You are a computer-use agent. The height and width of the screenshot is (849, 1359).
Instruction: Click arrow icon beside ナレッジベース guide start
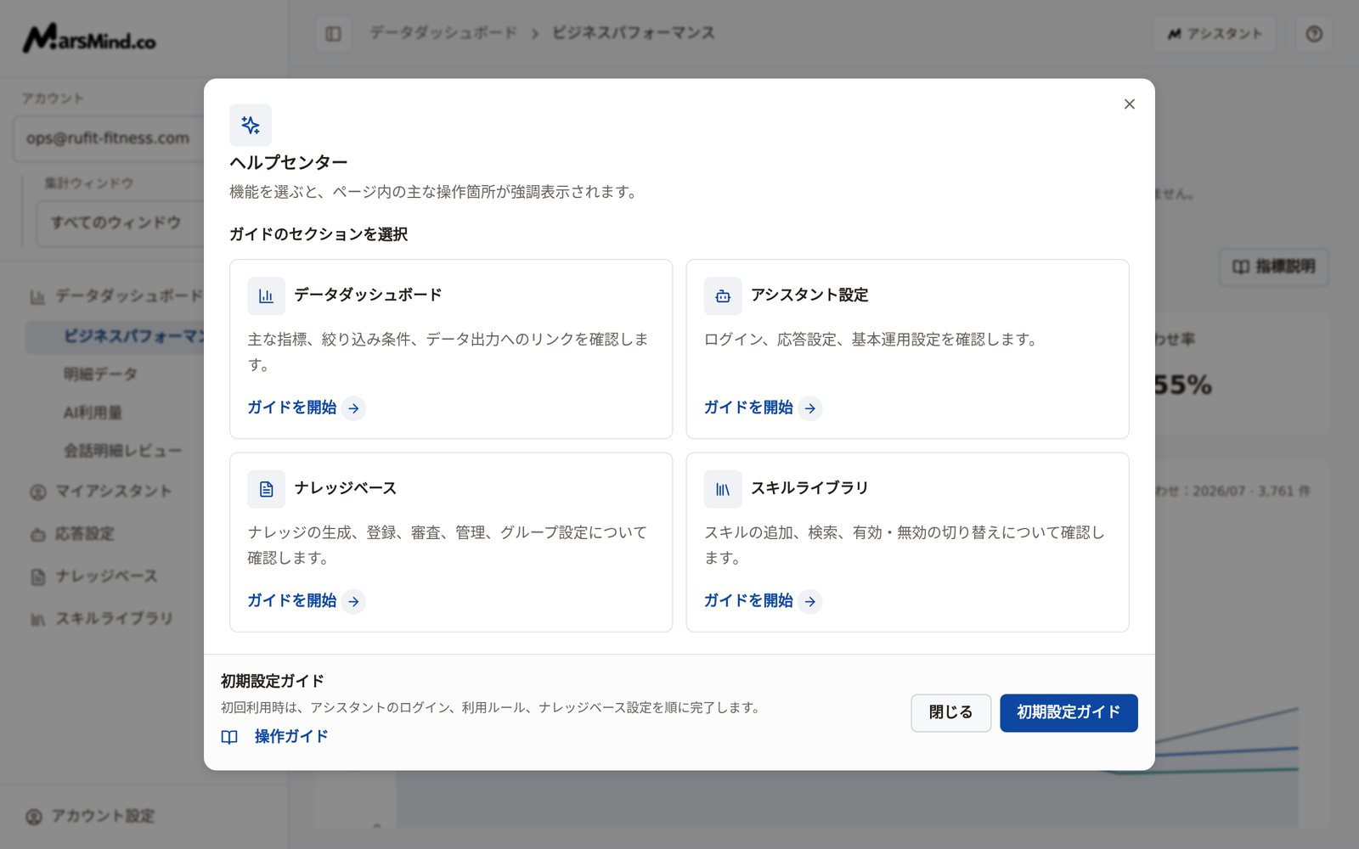click(354, 601)
